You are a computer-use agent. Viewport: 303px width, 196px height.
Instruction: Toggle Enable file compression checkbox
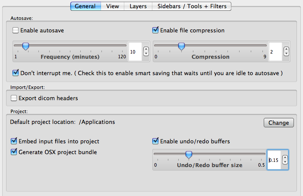(155, 30)
